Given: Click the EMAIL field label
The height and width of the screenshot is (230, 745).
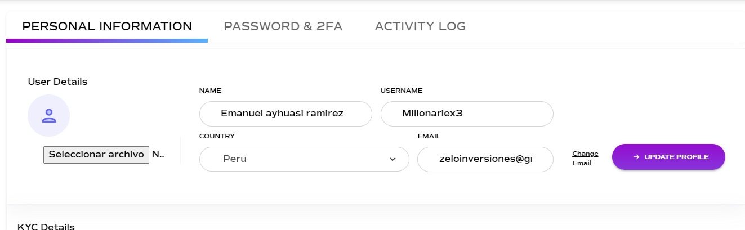Looking at the screenshot, I should tap(429, 136).
